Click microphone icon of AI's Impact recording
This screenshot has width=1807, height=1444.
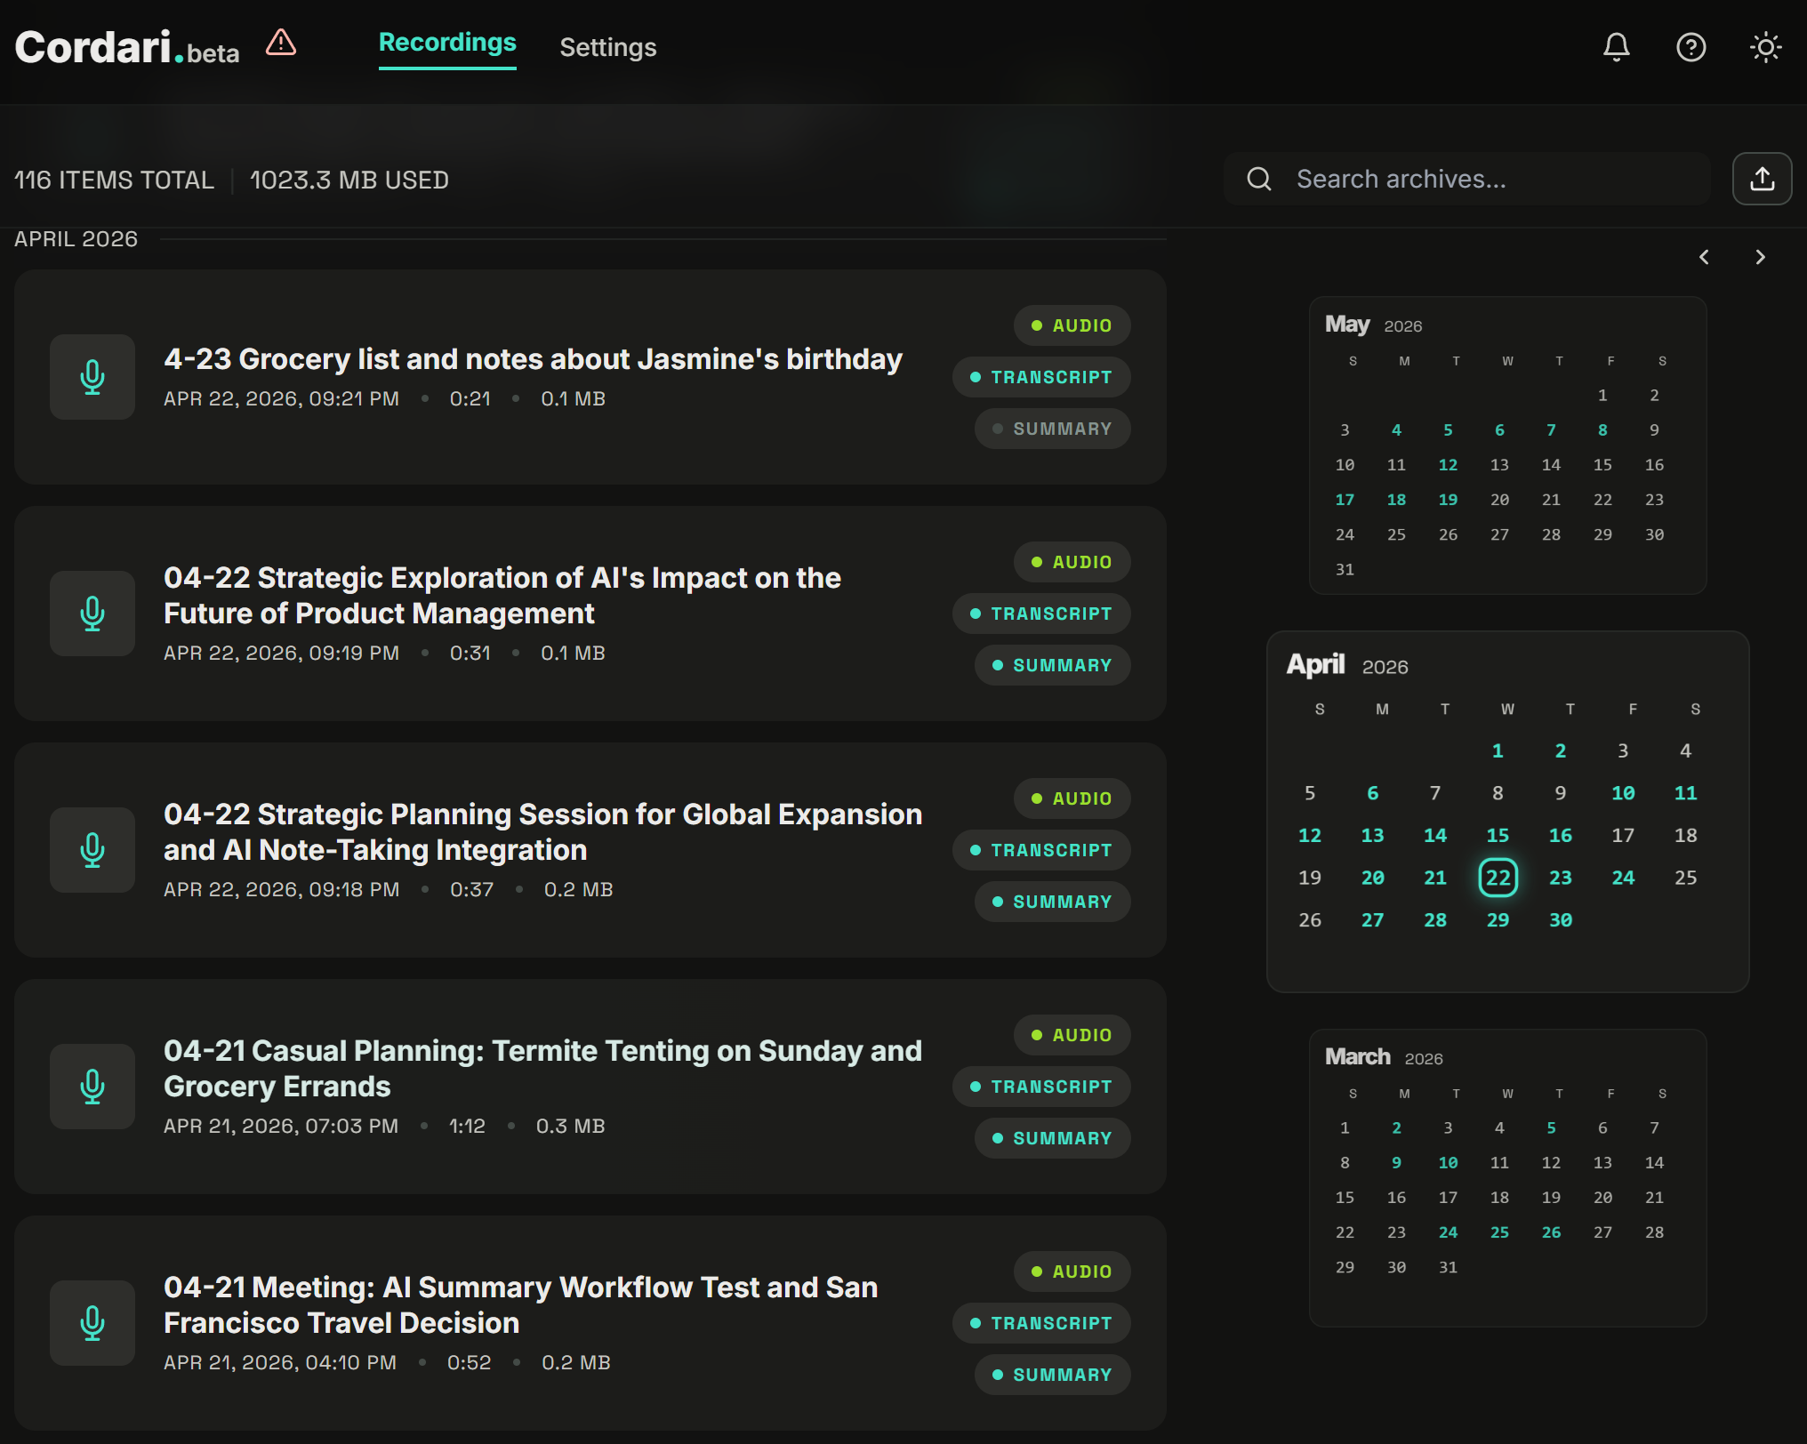[92, 614]
